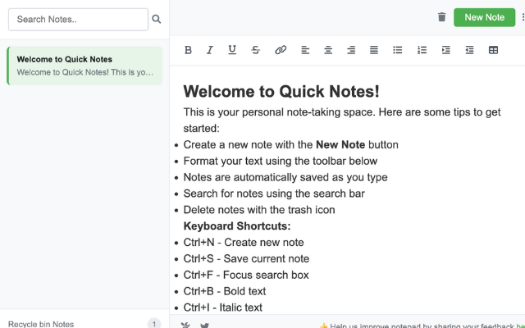Click the line 'Ctrl+I - Italic text'
Viewport: 525px width, 328px height.
point(223,307)
